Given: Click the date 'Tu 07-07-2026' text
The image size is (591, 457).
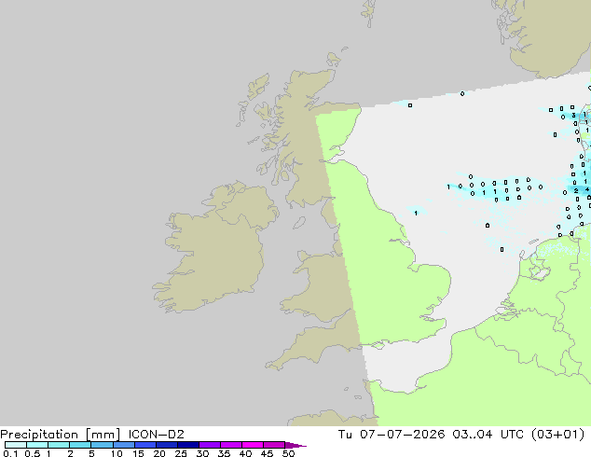Looking at the screenshot, I should coord(392,434).
